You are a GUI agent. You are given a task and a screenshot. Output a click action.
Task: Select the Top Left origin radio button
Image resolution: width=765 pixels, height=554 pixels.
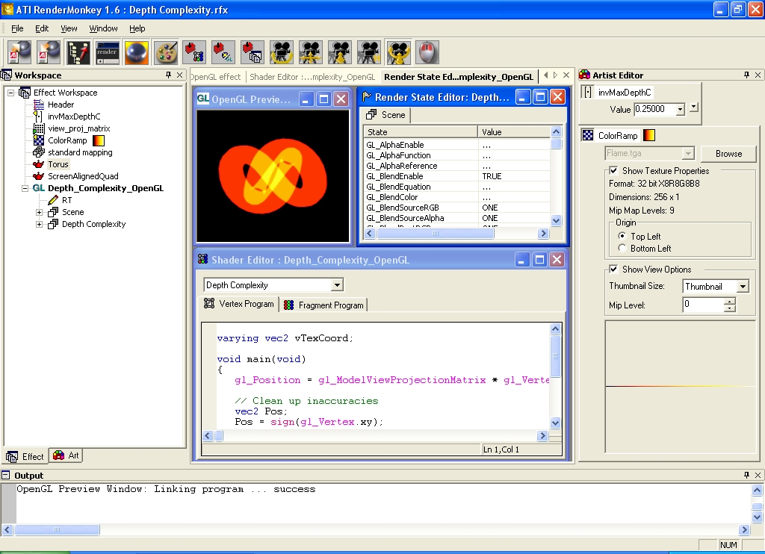622,236
